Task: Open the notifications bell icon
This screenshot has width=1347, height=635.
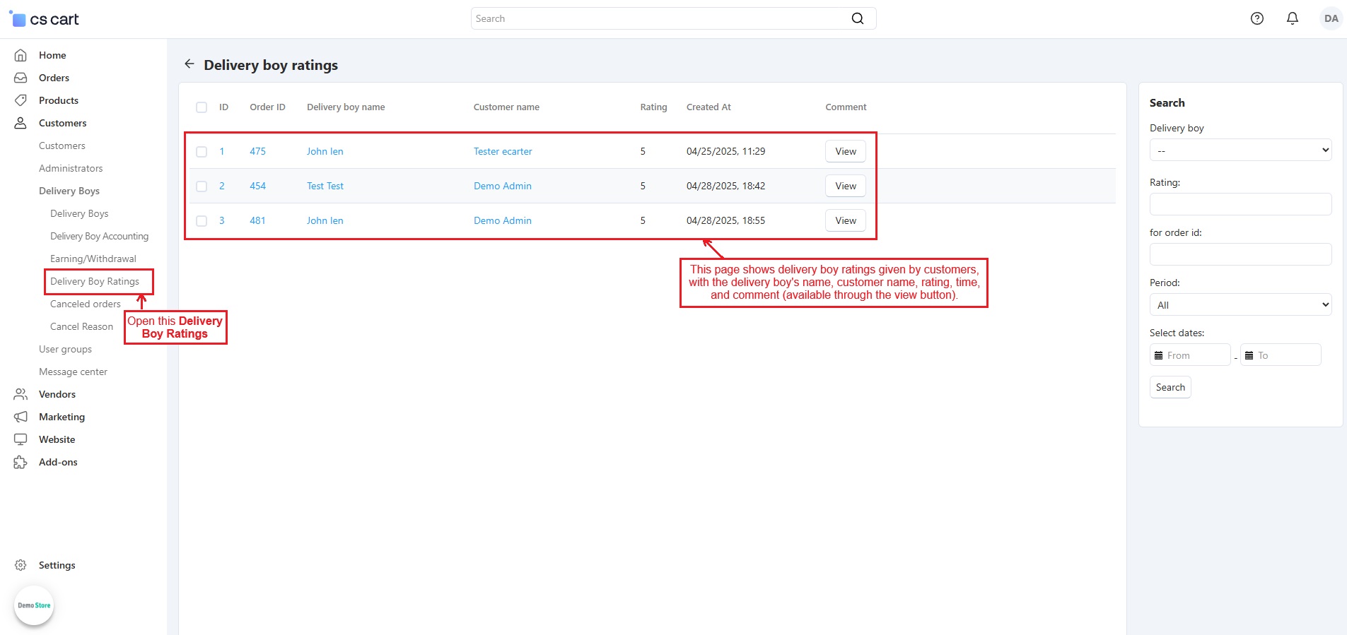Action: [x=1292, y=19]
